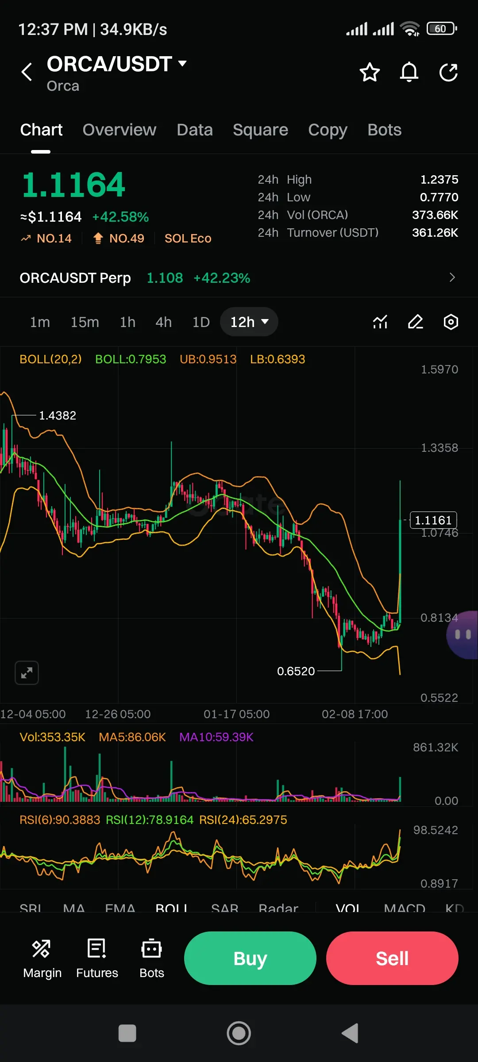Tap the share icon in header
The image size is (478, 1062).
448,72
